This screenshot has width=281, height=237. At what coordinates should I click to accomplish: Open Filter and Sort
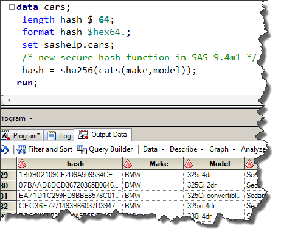coord(44,149)
